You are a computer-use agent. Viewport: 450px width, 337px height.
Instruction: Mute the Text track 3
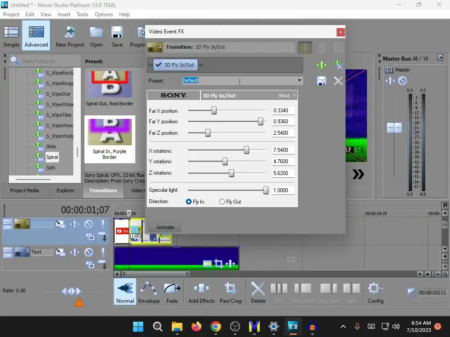coord(89,252)
